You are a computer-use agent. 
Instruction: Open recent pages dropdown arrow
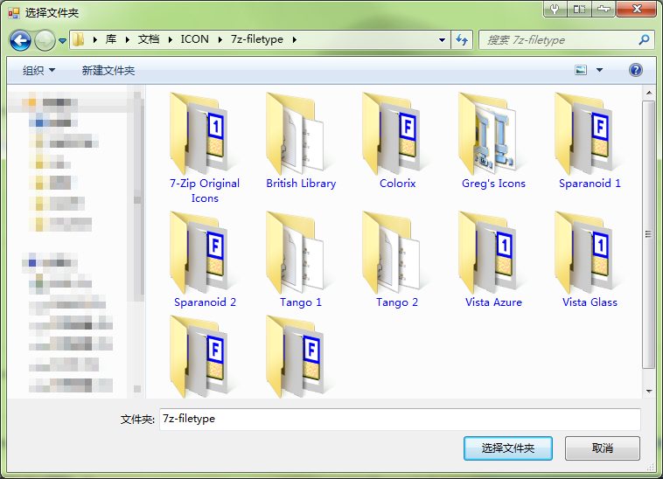coord(63,40)
